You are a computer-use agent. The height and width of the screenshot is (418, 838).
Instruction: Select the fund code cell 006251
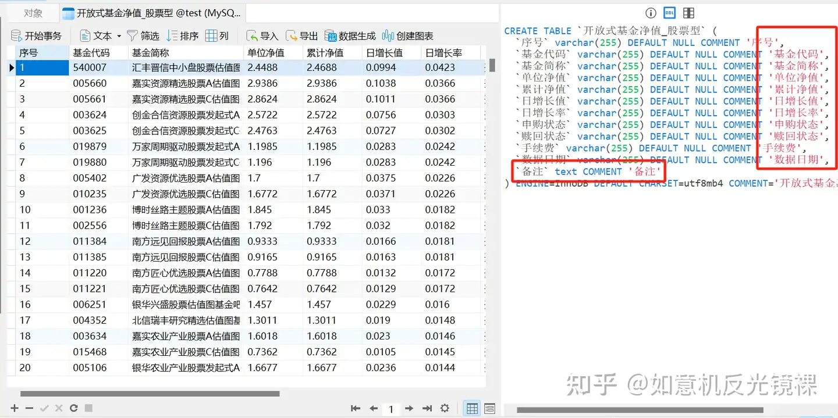tap(98, 305)
